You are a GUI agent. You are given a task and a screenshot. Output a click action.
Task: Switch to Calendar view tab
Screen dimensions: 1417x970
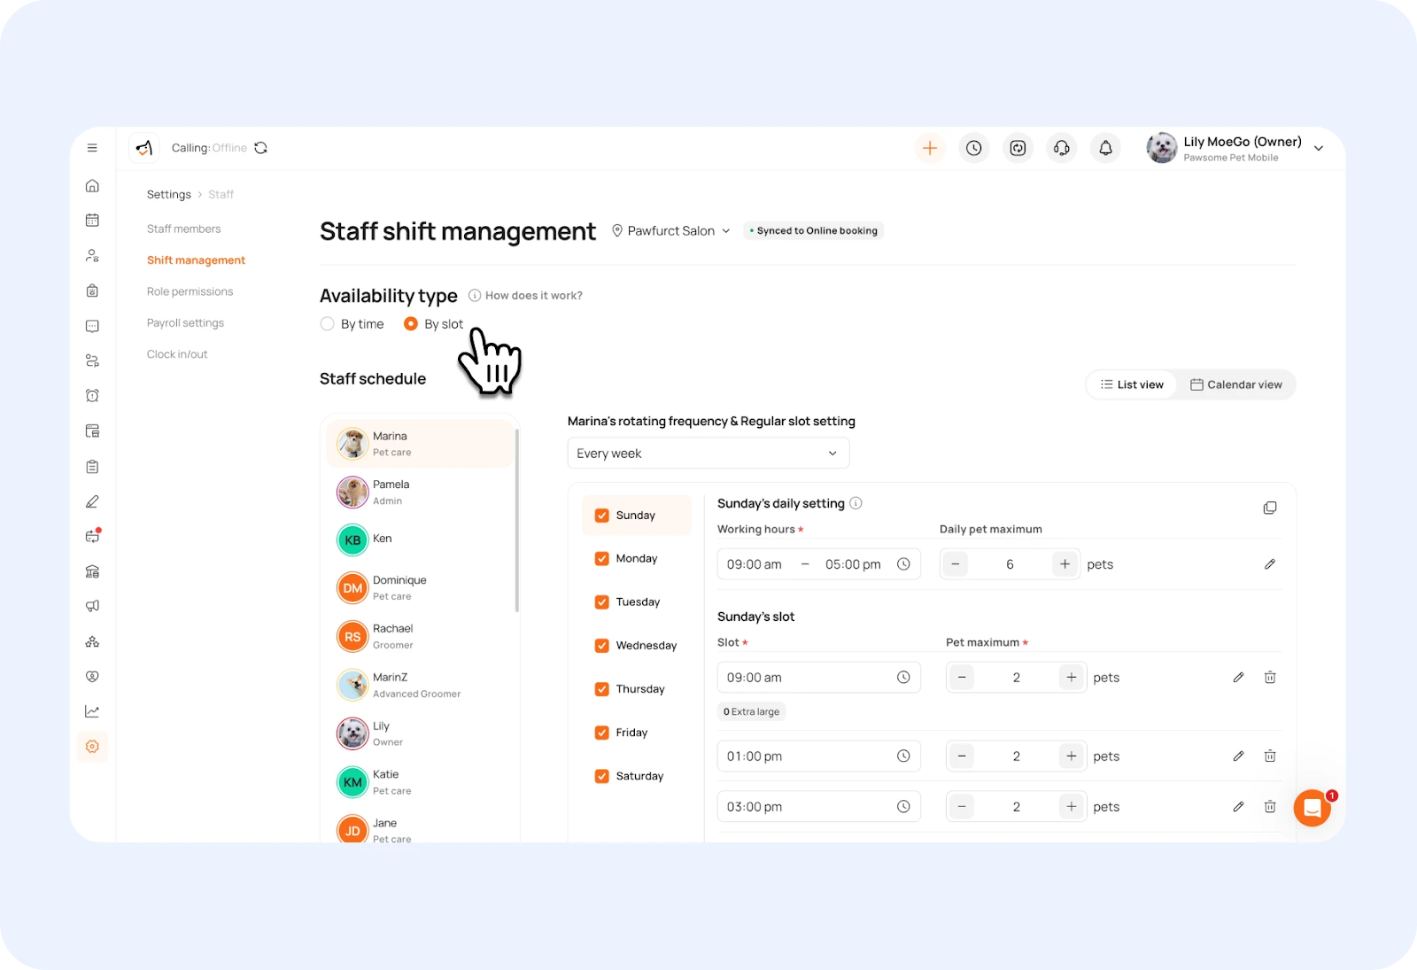(1235, 384)
